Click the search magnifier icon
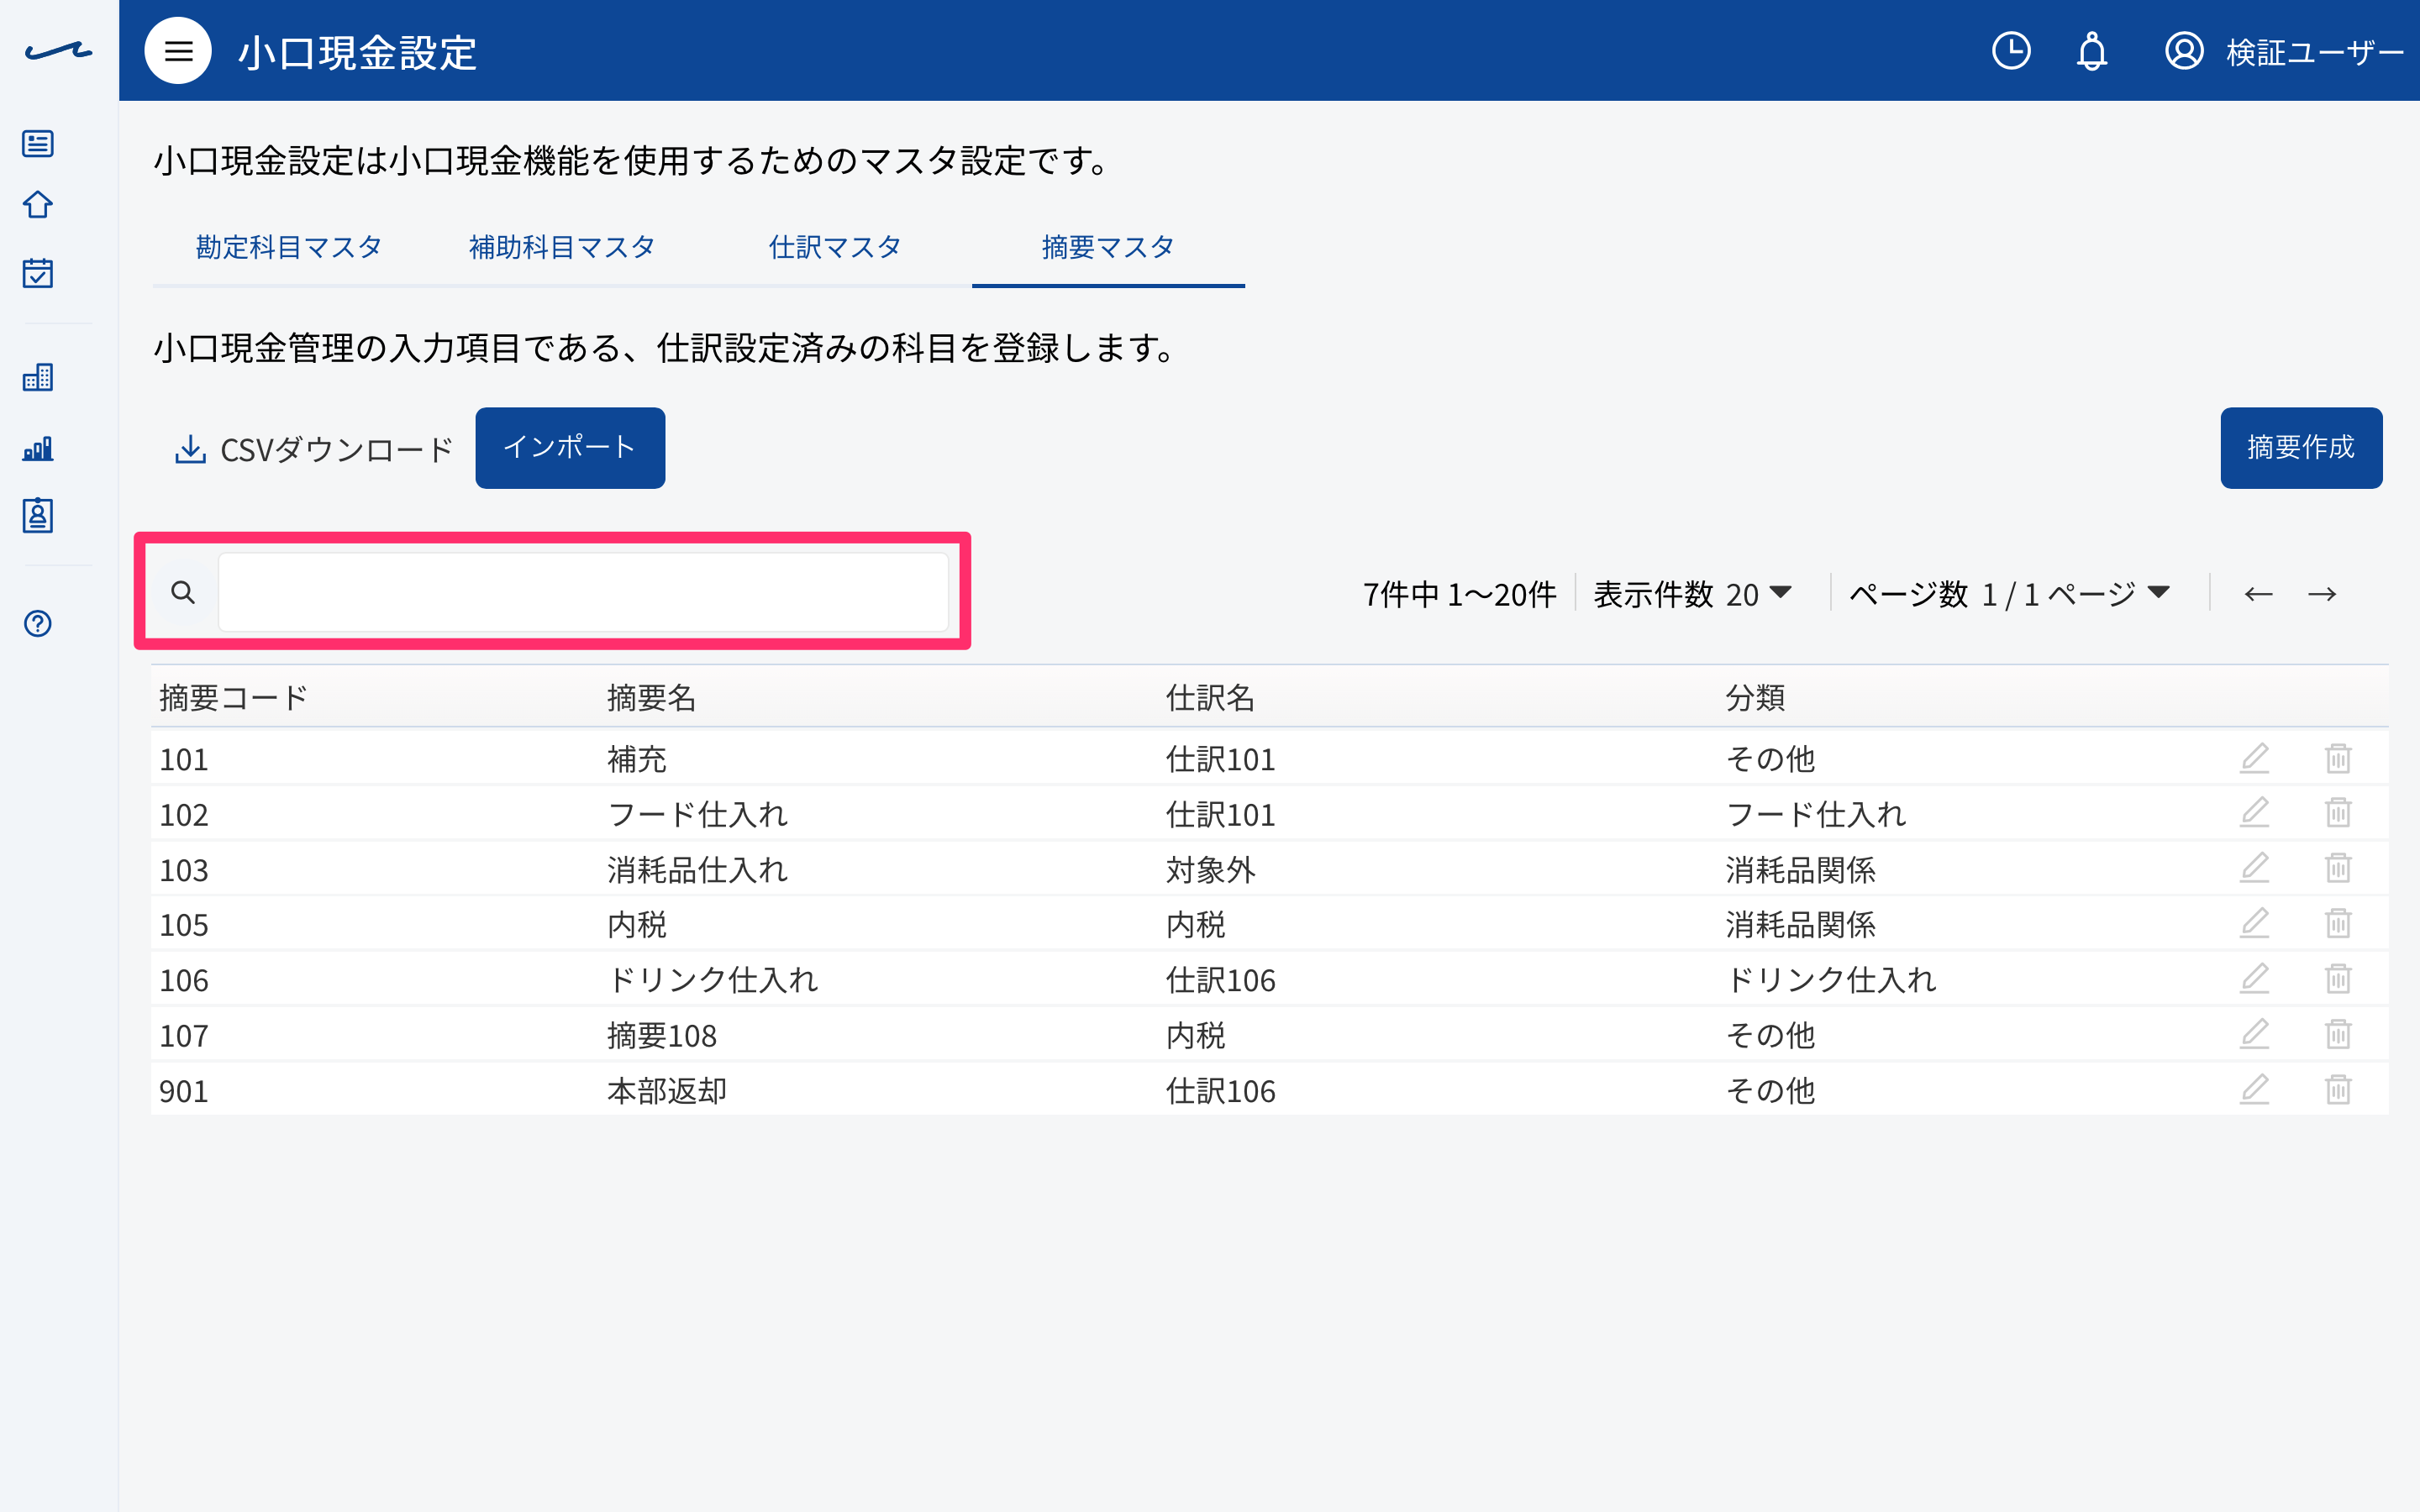2420x1512 pixels. [x=183, y=592]
